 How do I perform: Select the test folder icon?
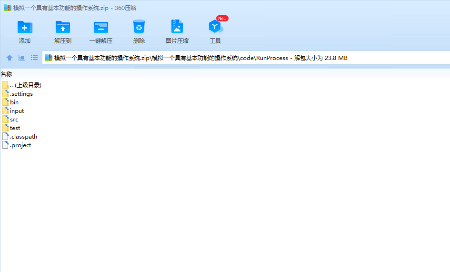click(5, 128)
